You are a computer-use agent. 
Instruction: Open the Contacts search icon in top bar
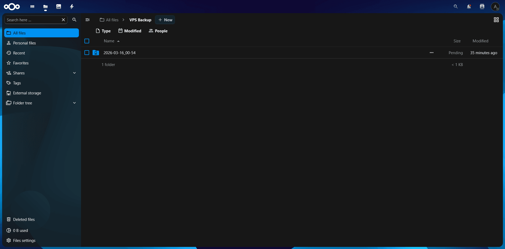pyautogui.click(x=482, y=7)
